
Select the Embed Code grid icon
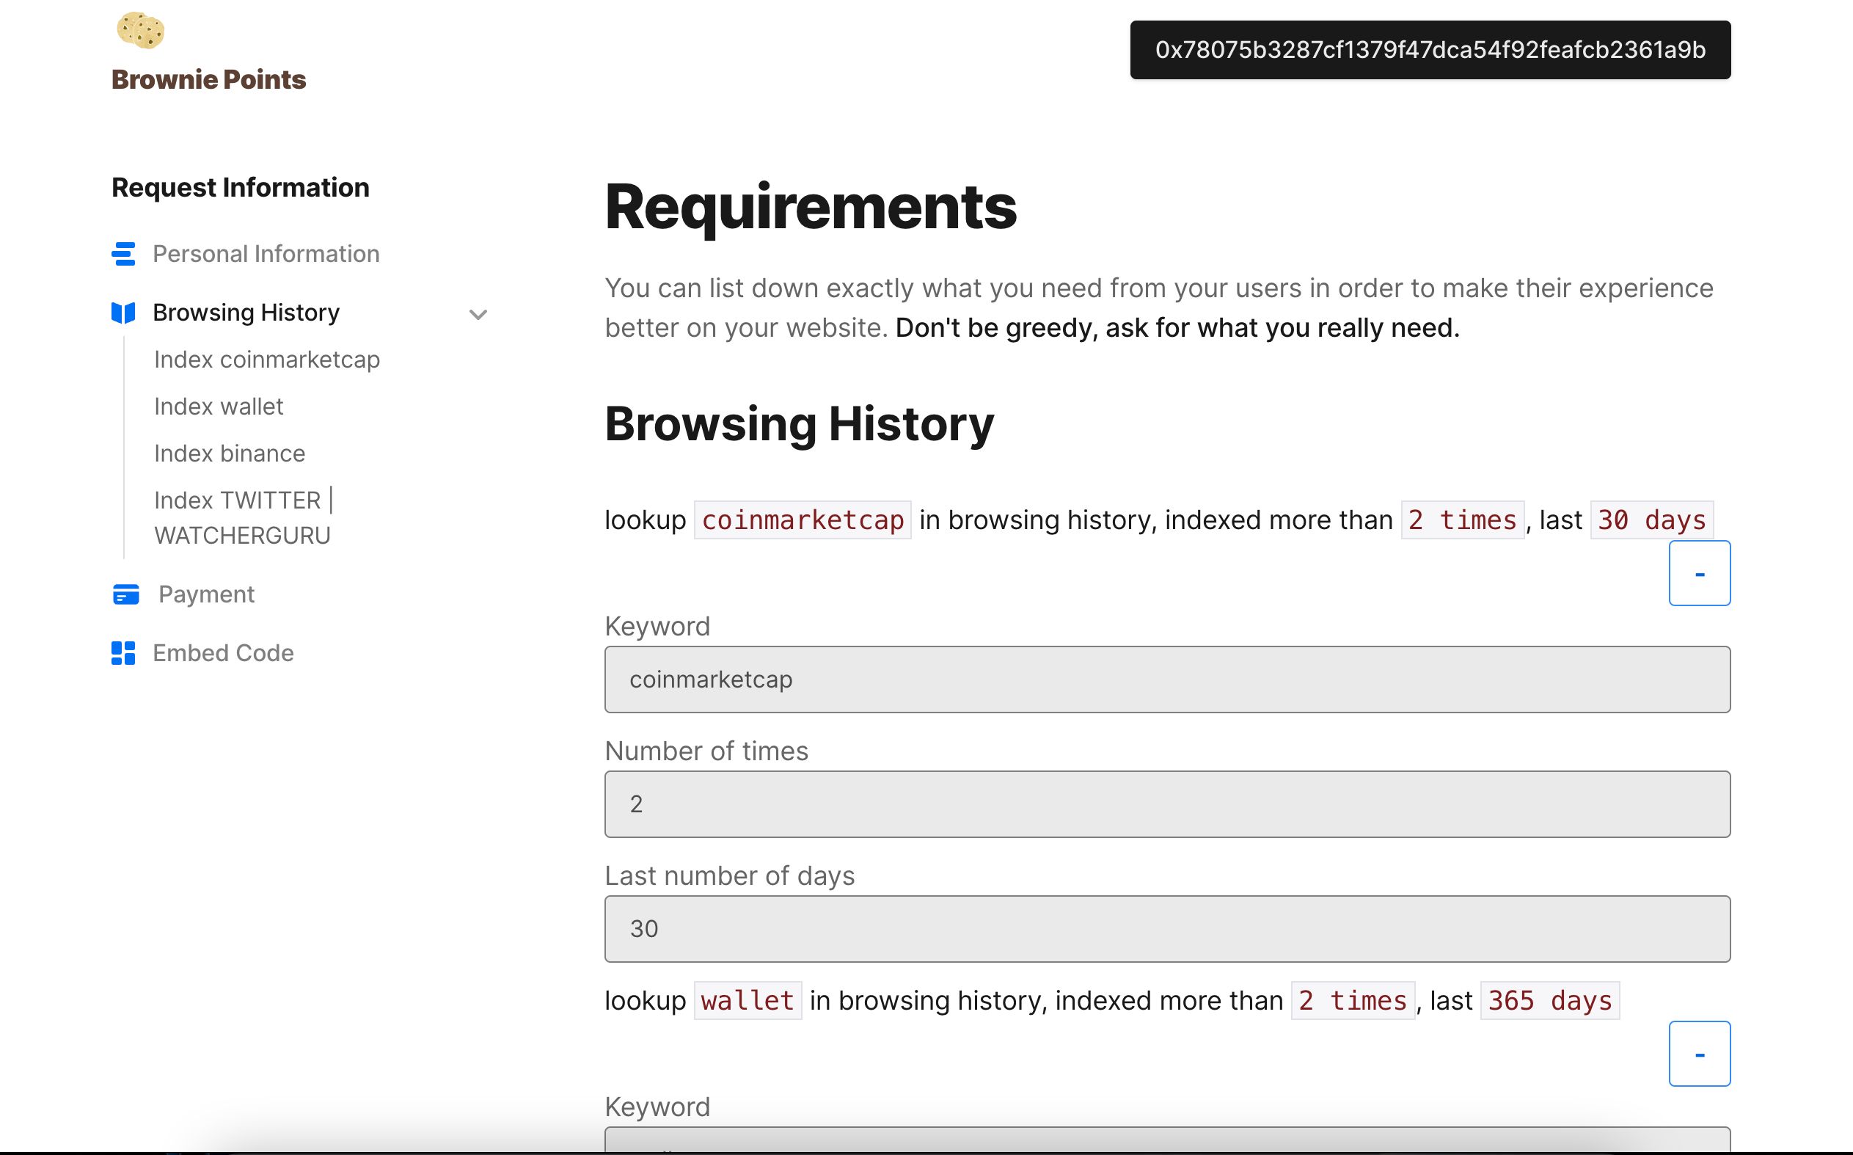(x=124, y=652)
